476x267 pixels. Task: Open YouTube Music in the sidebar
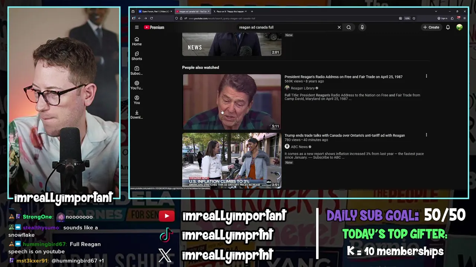pyautogui.click(x=137, y=85)
